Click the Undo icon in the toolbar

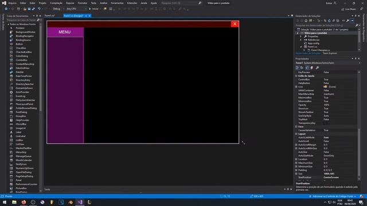click(39, 9)
